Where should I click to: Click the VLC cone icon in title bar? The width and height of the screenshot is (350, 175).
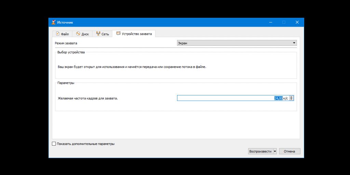click(x=53, y=22)
